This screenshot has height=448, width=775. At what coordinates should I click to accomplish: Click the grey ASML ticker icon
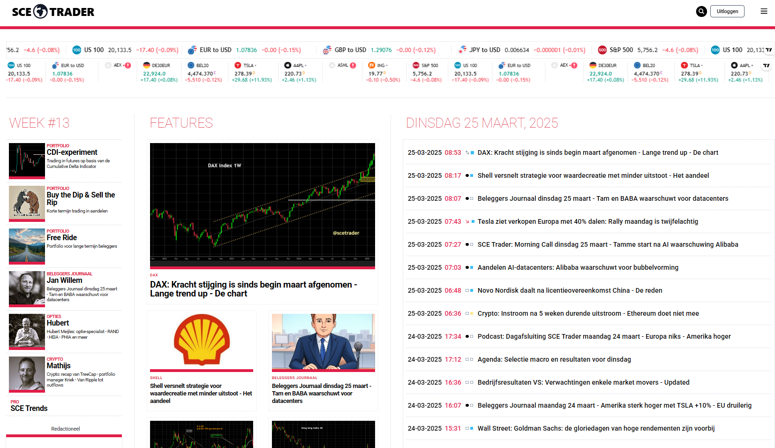[332, 65]
